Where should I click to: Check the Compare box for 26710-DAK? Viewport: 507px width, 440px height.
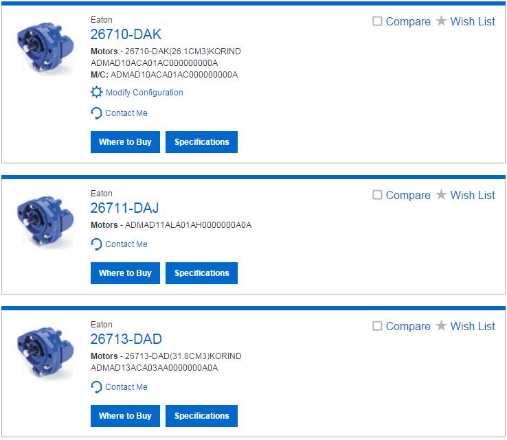click(377, 21)
